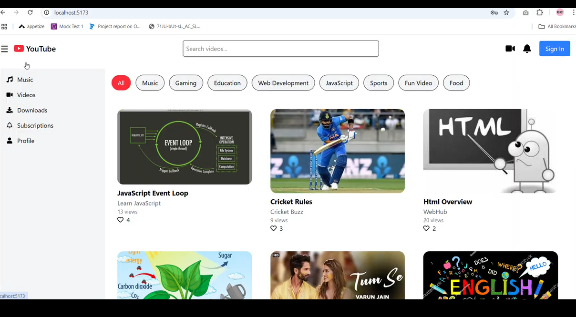Open the Project report bookmark
The image size is (576, 317).
(115, 27)
